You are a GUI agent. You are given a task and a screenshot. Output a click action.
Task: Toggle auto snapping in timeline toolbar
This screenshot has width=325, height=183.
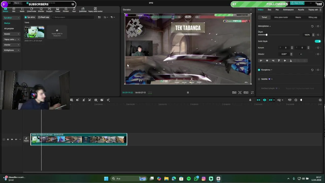265,100
